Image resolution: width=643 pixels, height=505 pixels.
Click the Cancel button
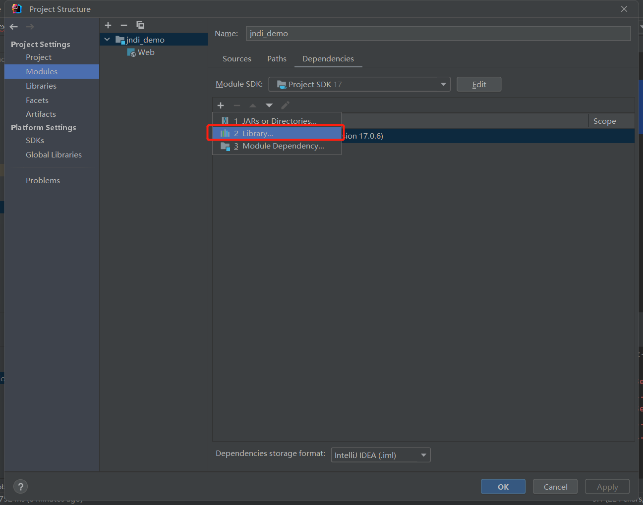click(x=555, y=487)
